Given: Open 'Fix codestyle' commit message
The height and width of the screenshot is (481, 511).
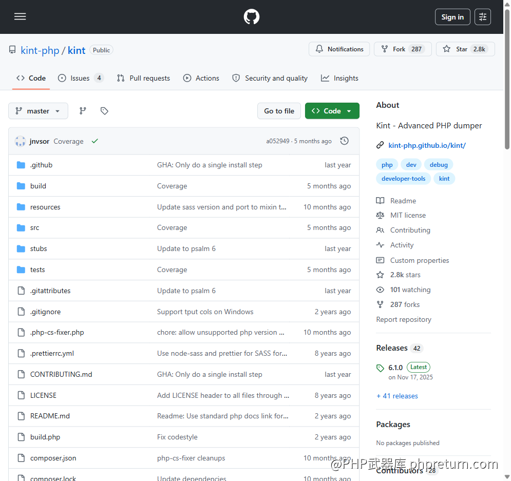Looking at the screenshot, I should (177, 437).
